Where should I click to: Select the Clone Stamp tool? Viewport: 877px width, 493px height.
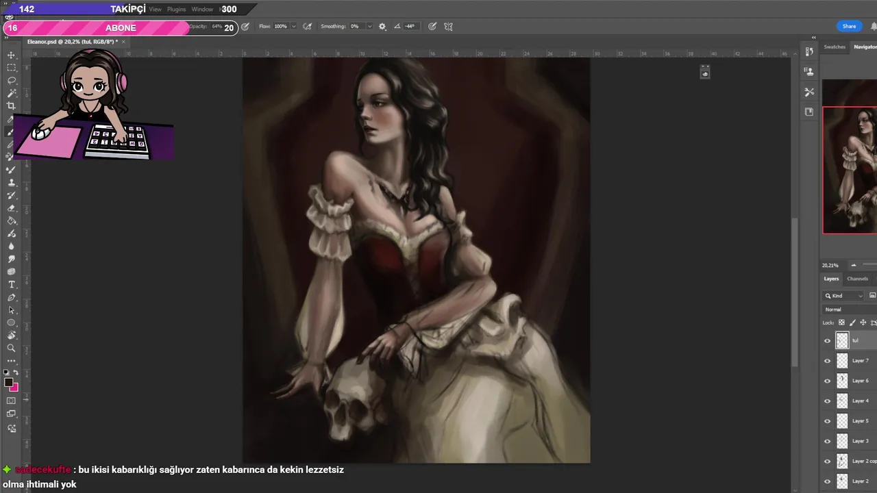tap(11, 183)
